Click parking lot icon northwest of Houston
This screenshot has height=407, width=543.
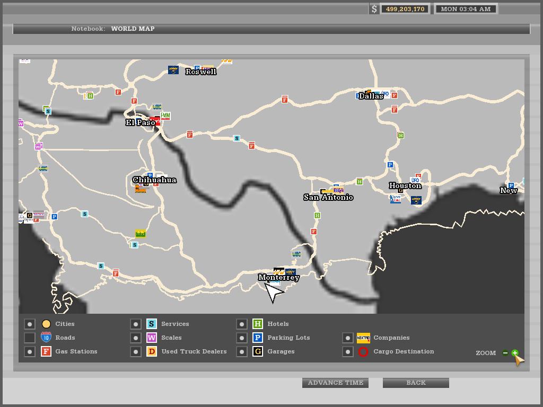click(x=390, y=165)
